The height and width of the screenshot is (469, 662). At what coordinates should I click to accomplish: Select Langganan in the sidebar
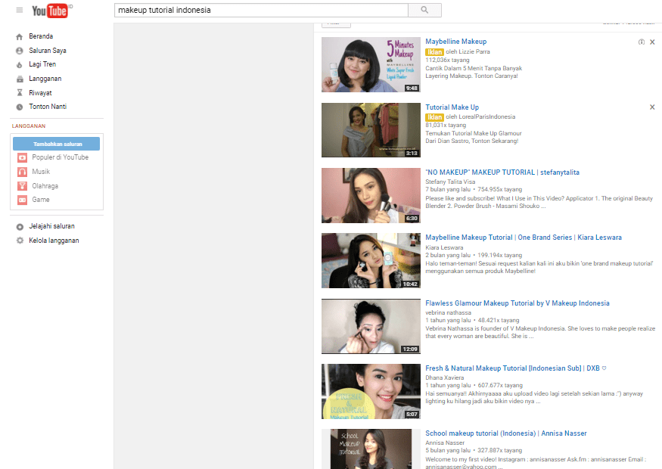point(45,79)
